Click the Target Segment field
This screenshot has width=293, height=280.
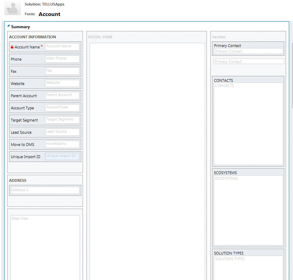coord(62,120)
